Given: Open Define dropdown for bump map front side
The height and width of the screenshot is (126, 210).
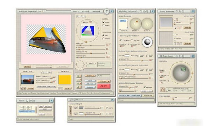Looking at the screenshot, I should point(187,28).
